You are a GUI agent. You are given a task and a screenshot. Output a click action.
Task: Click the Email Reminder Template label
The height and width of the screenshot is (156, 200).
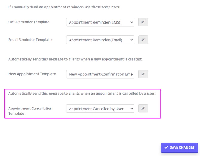[x=30, y=40]
